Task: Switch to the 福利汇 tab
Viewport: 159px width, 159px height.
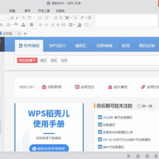Action: [x=81, y=45]
